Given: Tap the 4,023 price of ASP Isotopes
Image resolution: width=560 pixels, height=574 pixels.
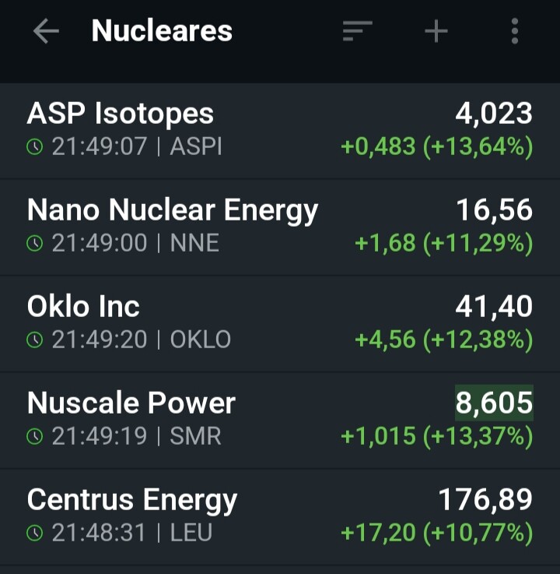Looking at the screenshot, I should (494, 113).
